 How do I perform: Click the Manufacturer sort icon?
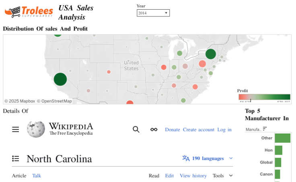(265, 129)
